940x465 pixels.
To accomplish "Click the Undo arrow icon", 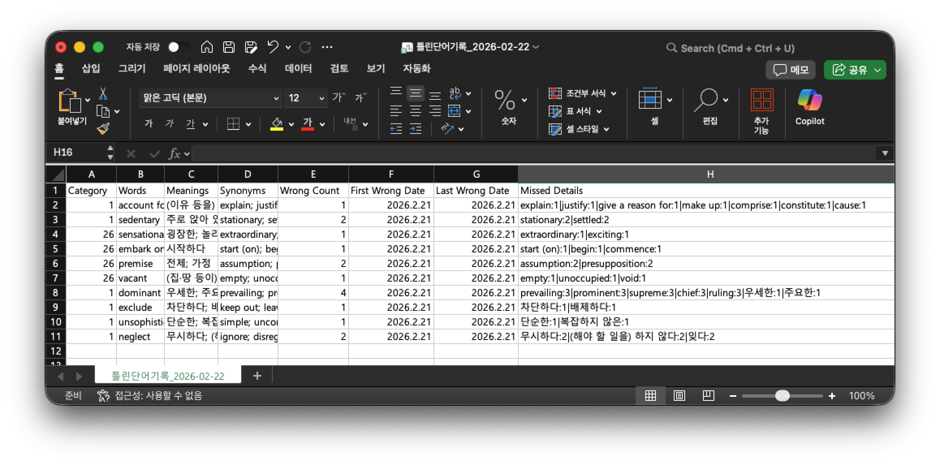I will (x=273, y=47).
